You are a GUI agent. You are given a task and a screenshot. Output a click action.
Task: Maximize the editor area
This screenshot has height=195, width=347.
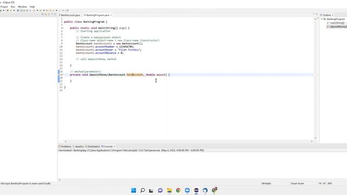click(x=317, y=14)
